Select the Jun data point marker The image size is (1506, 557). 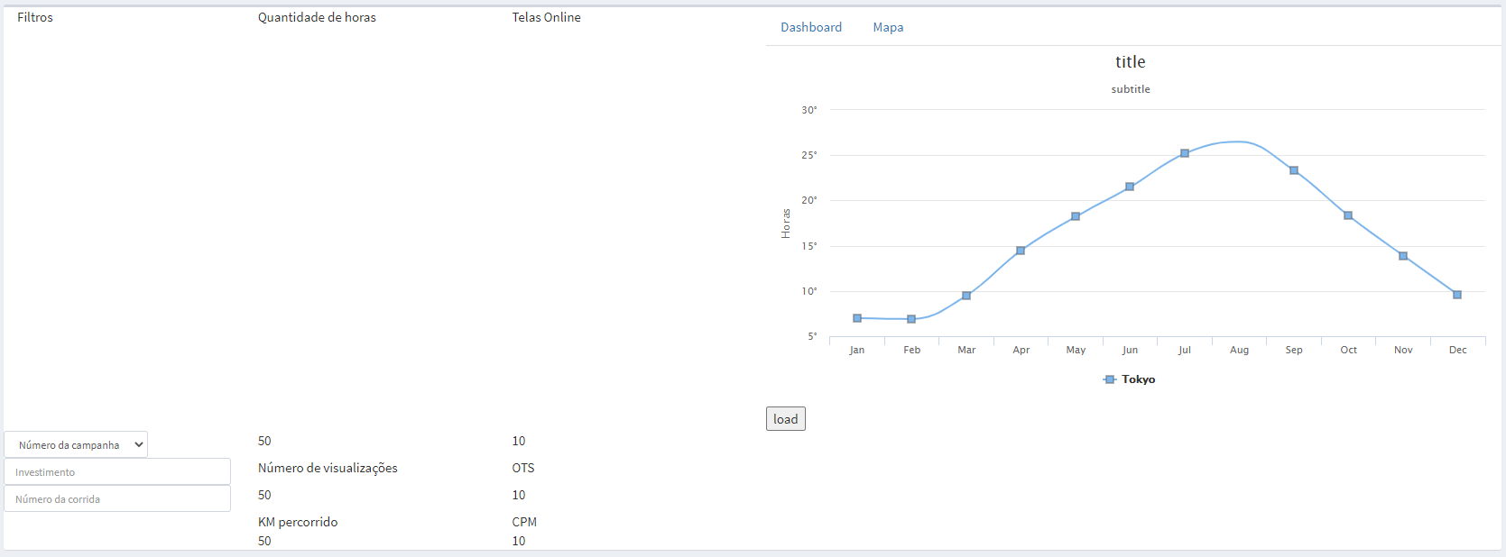(1130, 187)
